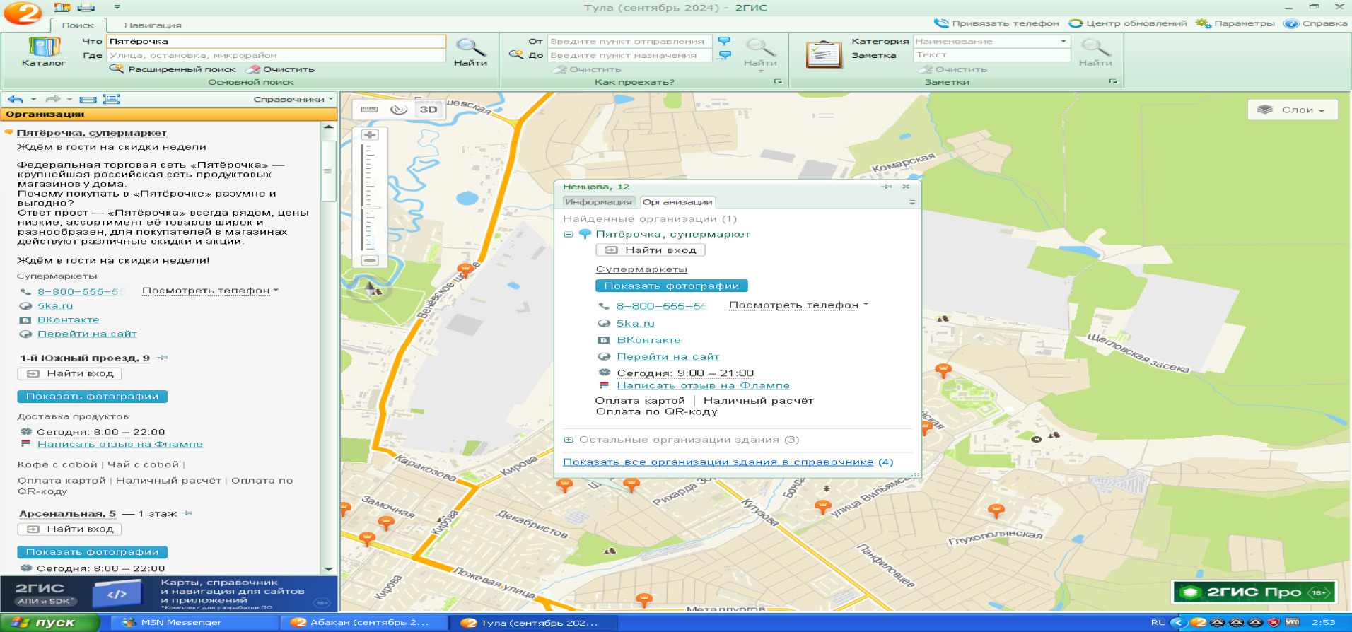Pin the Немцова, 12 popup card
This screenshot has height=632, width=1352.
pos(887,187)
